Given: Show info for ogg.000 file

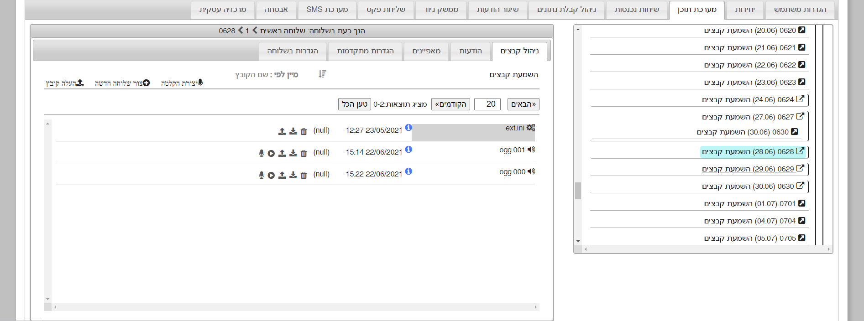Looking at the screenshot, I should (x=408, y=171).
